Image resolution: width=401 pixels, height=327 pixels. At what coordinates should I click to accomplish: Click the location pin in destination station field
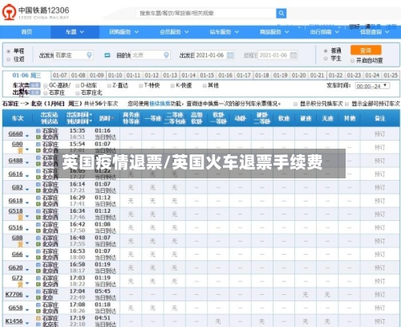(x=166, y=55)
